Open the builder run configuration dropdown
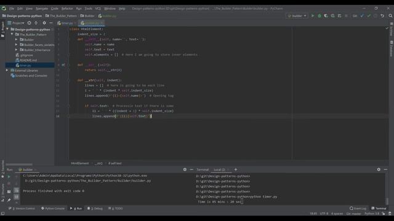This screenshot has height=221, width=394. click(297, 16)
